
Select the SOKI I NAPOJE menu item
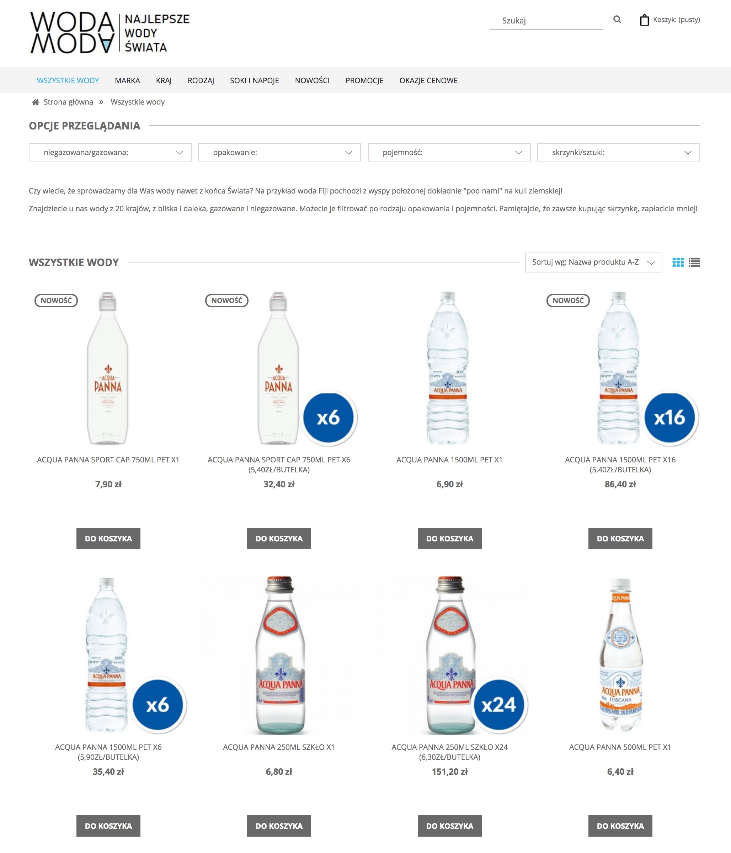[254, 81]
